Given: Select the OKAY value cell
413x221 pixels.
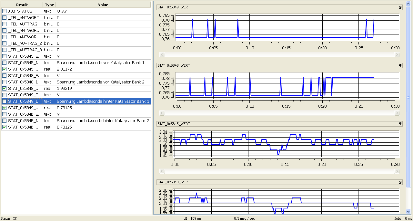Looking at the screenshot, I should tap(103, 11).
